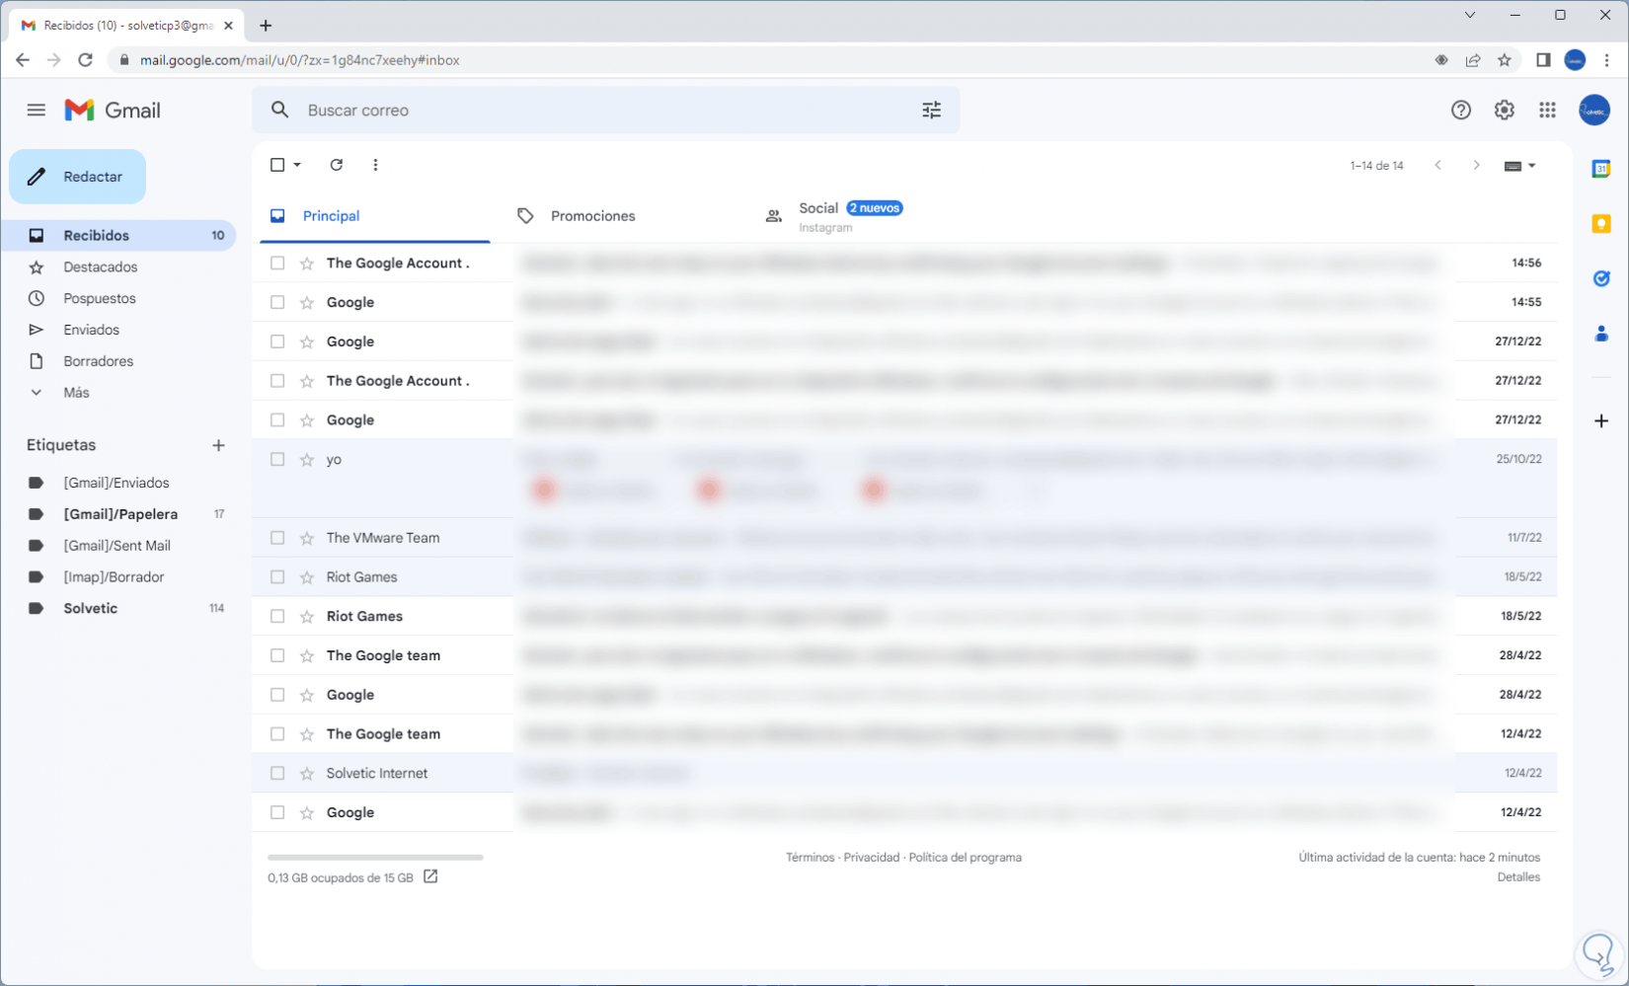The image size is (1629, 986).
Task: Open the Chrome three-dot menu
Action: (1606, 60)
